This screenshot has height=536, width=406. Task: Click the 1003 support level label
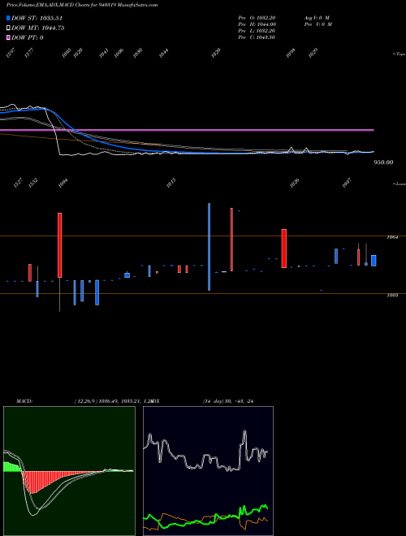click(392, 295)
